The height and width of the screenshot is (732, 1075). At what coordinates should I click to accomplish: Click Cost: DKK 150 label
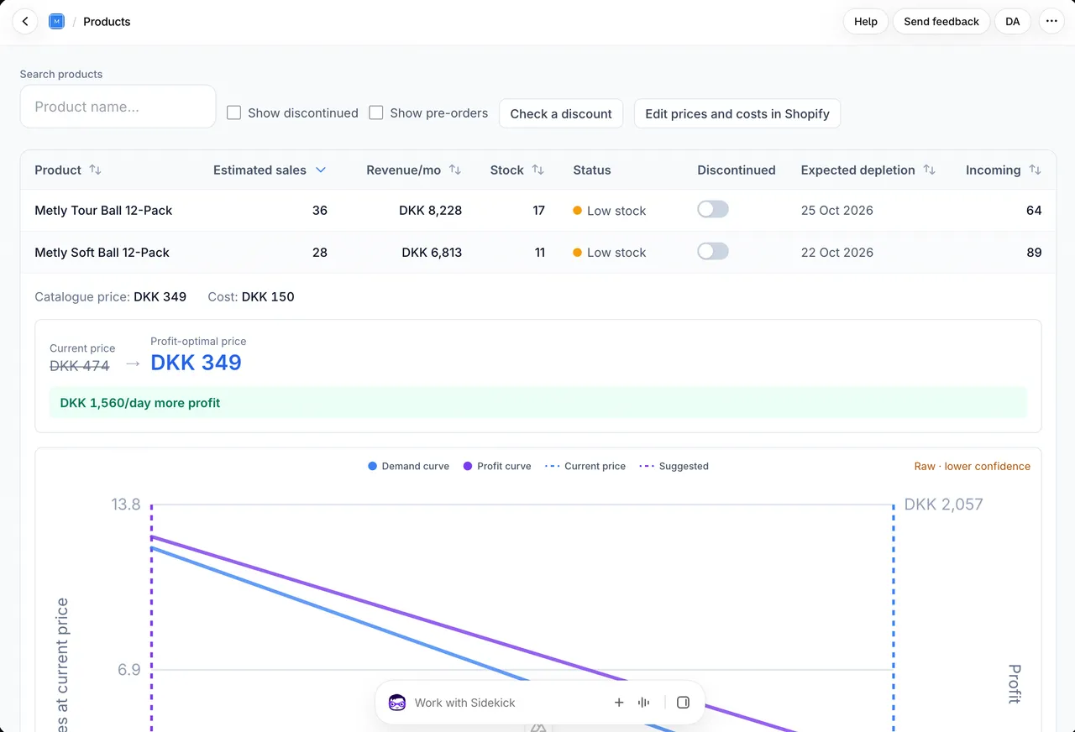click(251, 296)
